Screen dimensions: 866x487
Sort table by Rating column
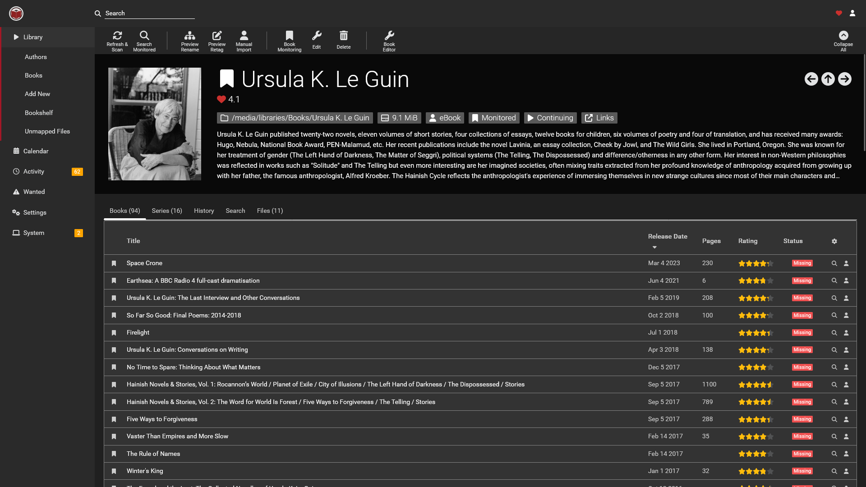point(748,241)
